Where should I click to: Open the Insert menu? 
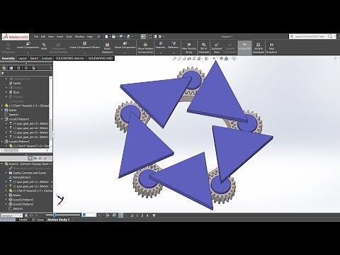click(59, 37)
